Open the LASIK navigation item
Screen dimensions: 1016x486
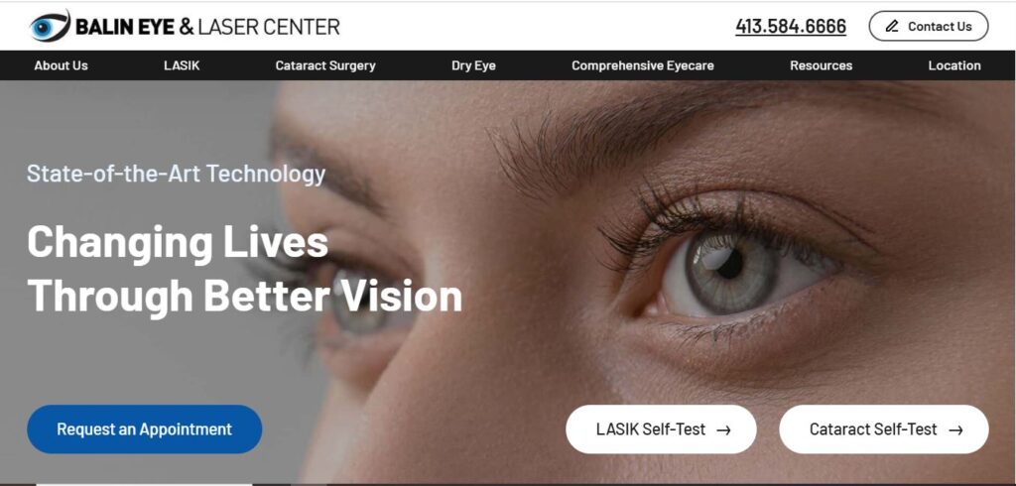182,65
